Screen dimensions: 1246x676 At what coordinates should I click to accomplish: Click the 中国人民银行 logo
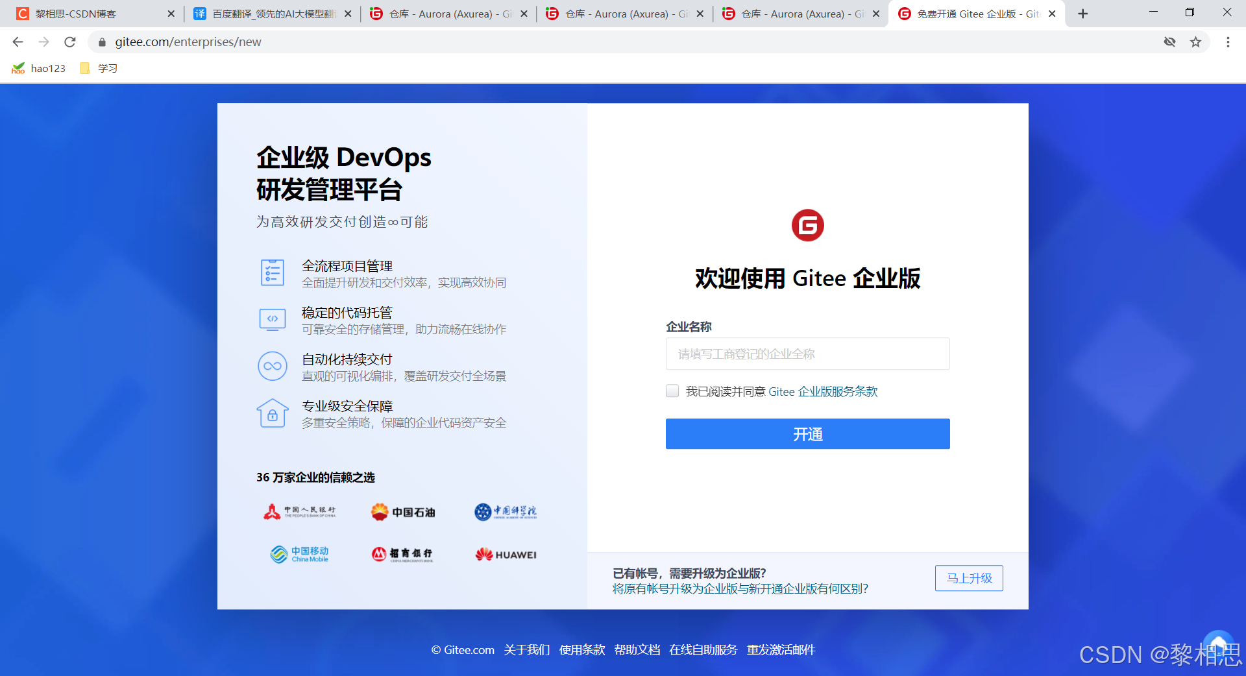click(299, 512)
